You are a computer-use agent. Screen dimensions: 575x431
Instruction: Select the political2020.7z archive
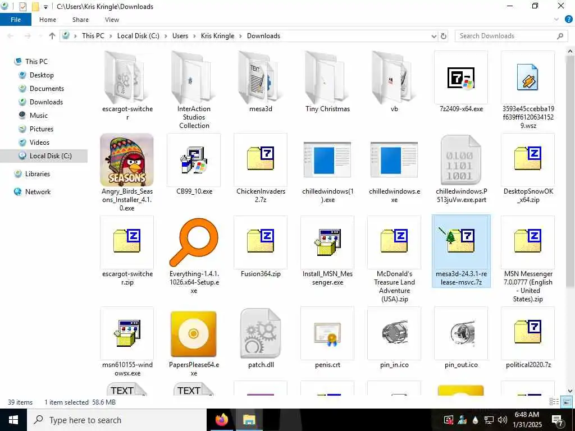point(528,338)
